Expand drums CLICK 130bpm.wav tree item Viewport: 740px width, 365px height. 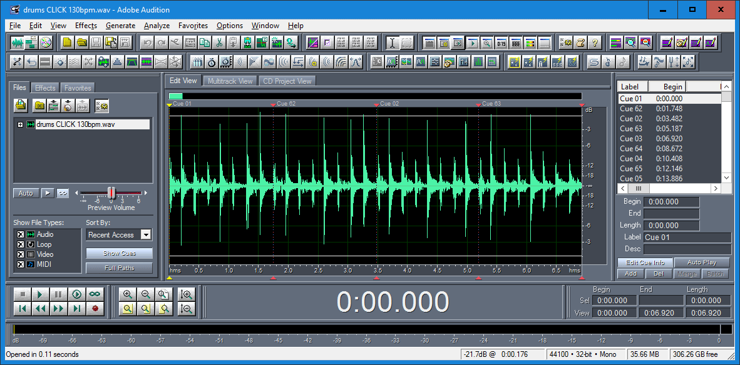(x=20, y=124)
